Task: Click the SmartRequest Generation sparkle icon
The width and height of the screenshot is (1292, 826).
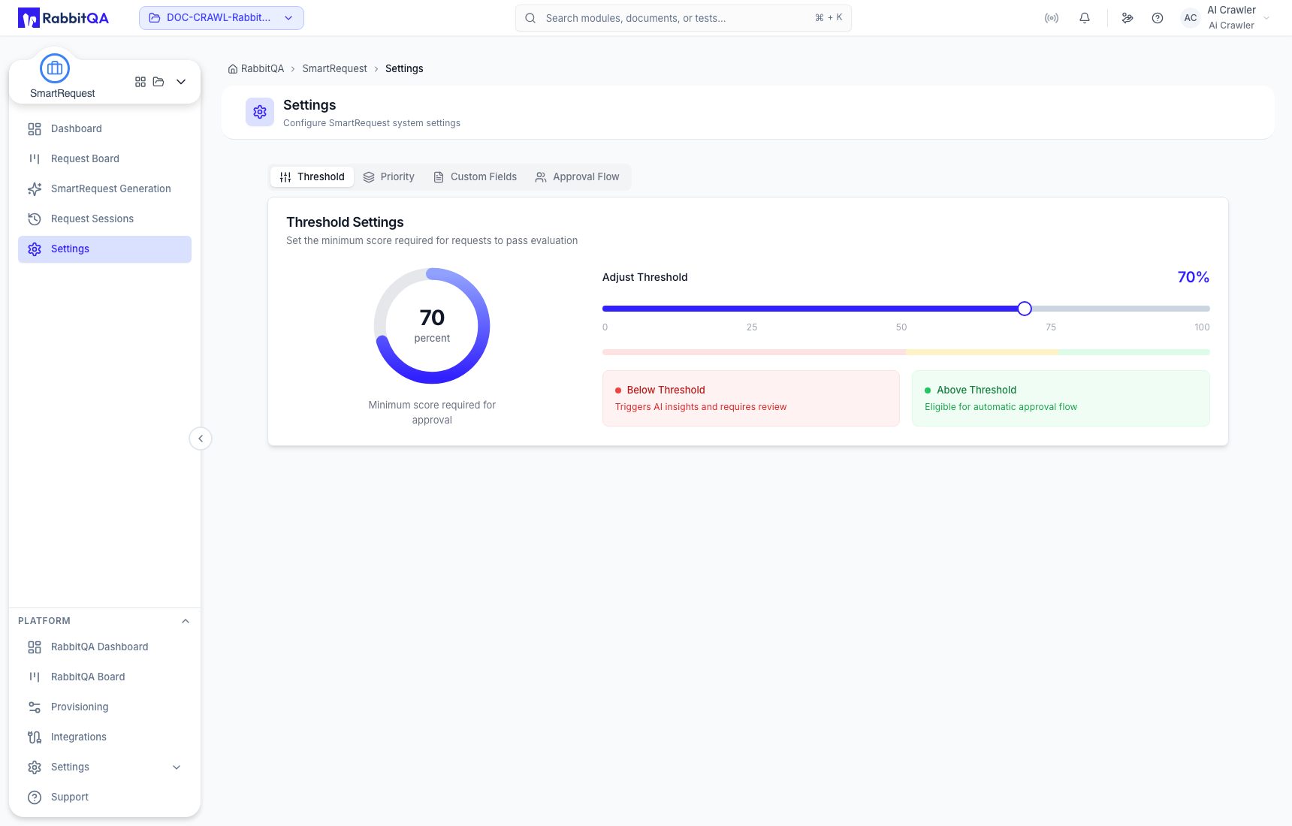Action: pyautogui.click(x=35, y=189)
